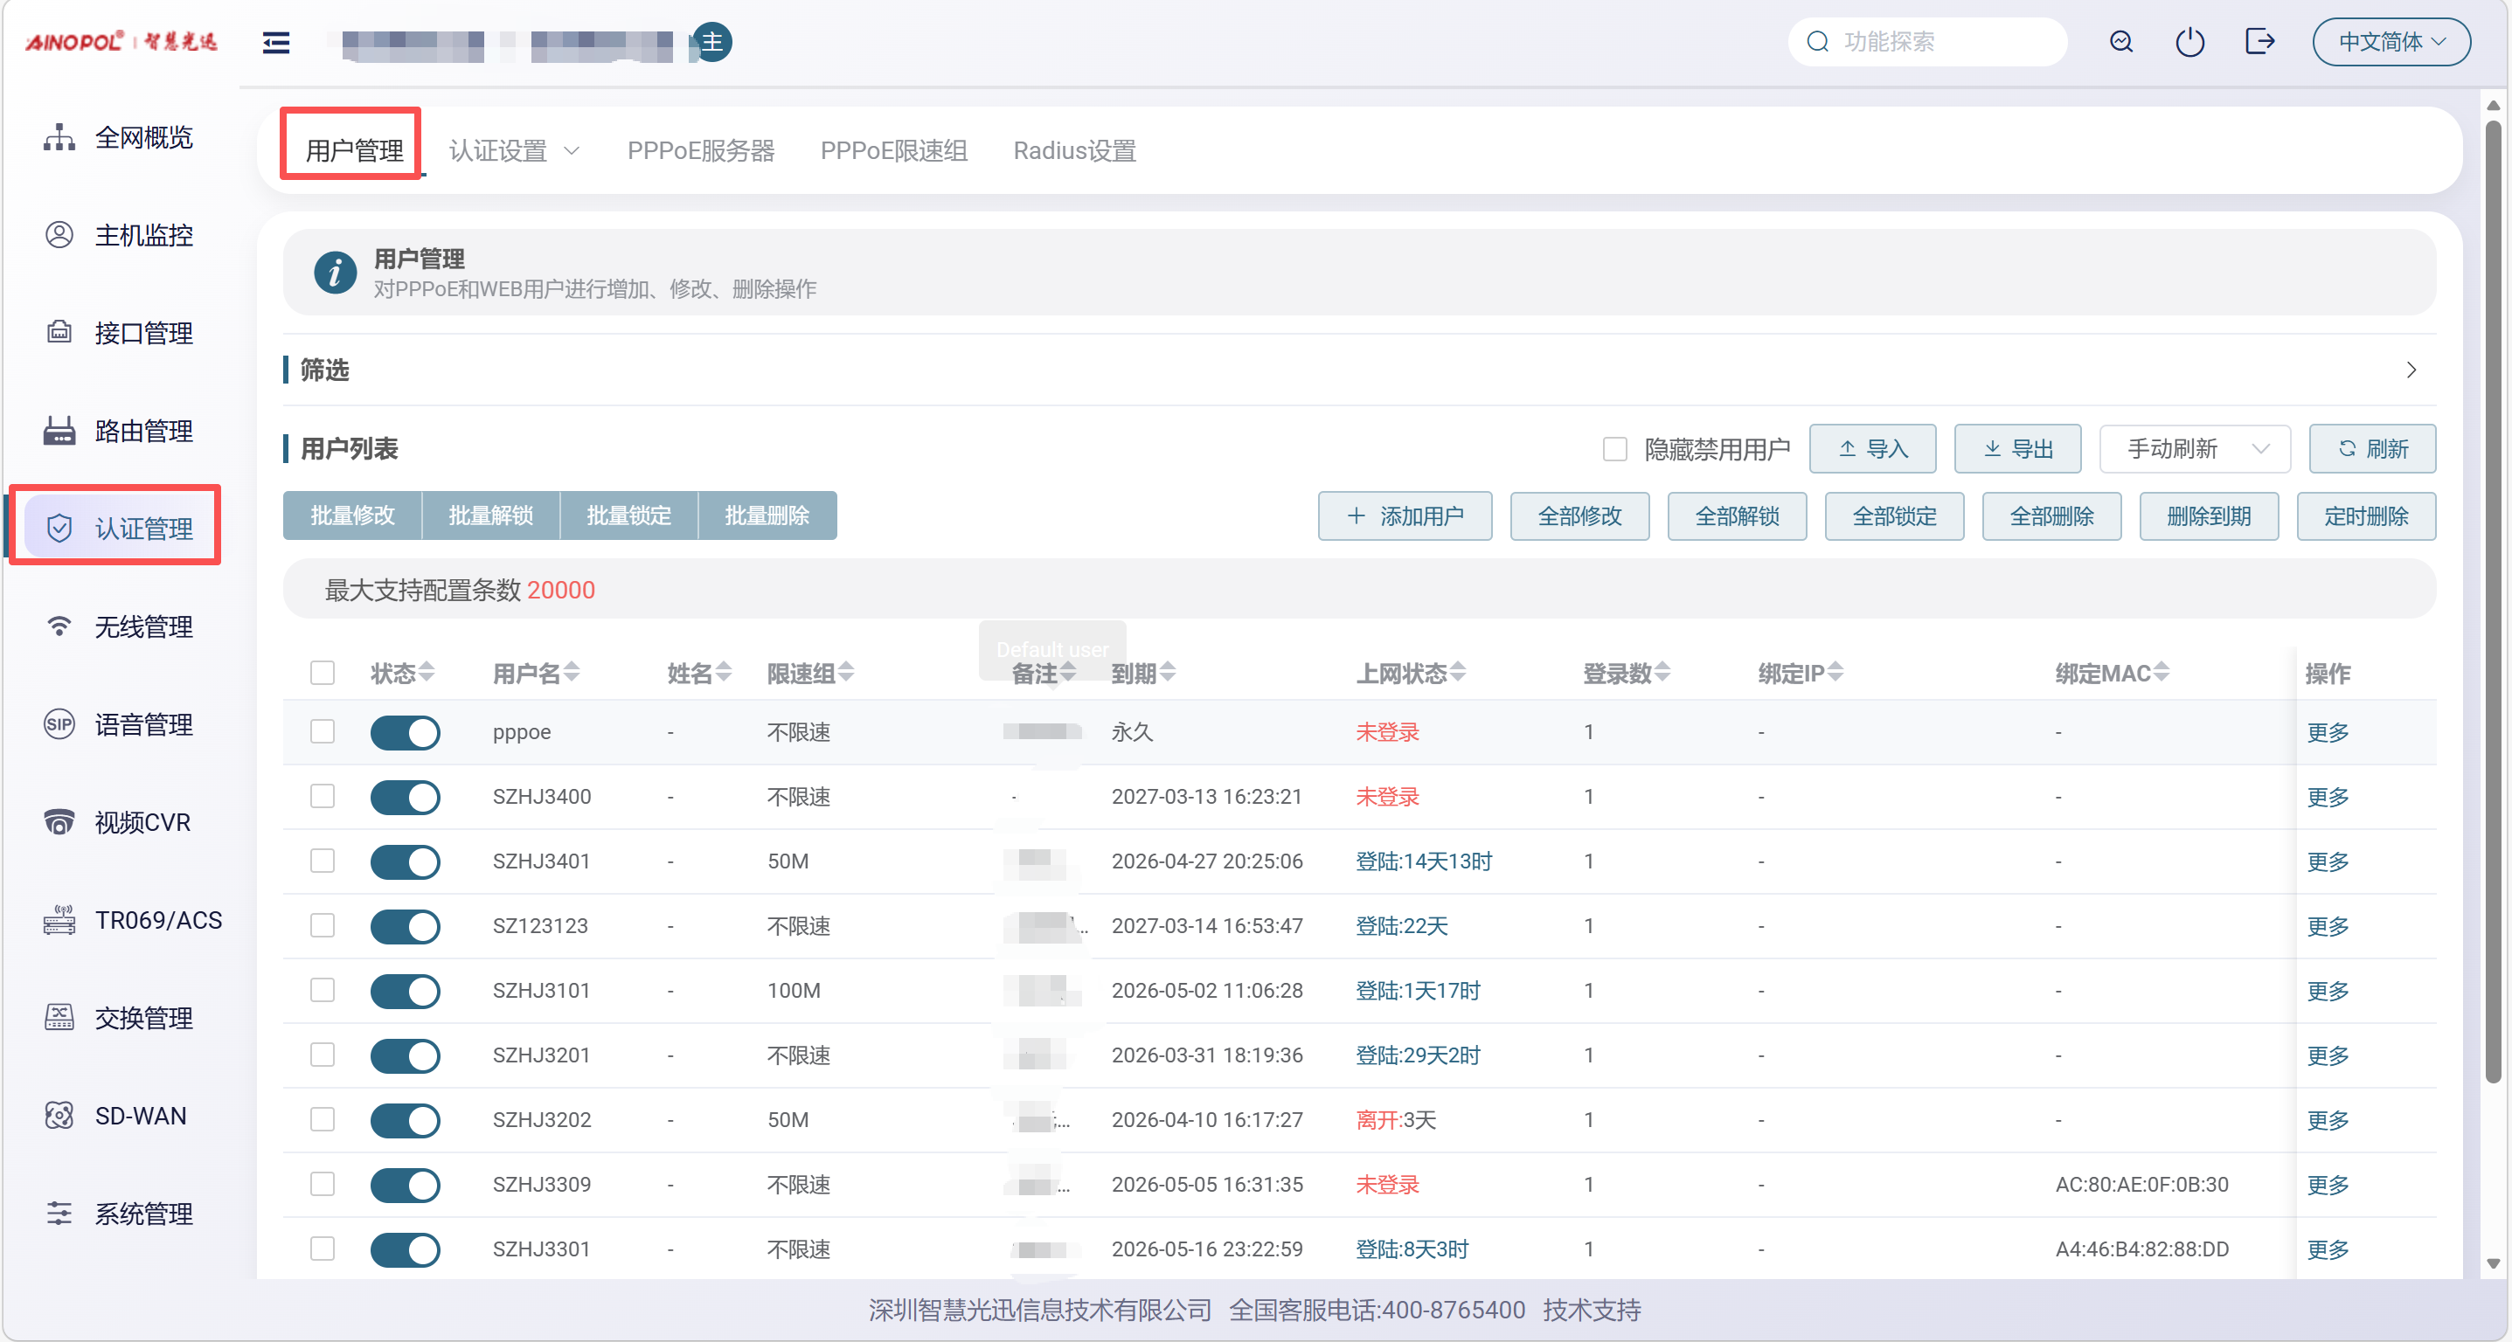The width and height of the screenshot is (2512, 1342).
Task: Click the logout icon in header
Action: (x=2259, y=42)
